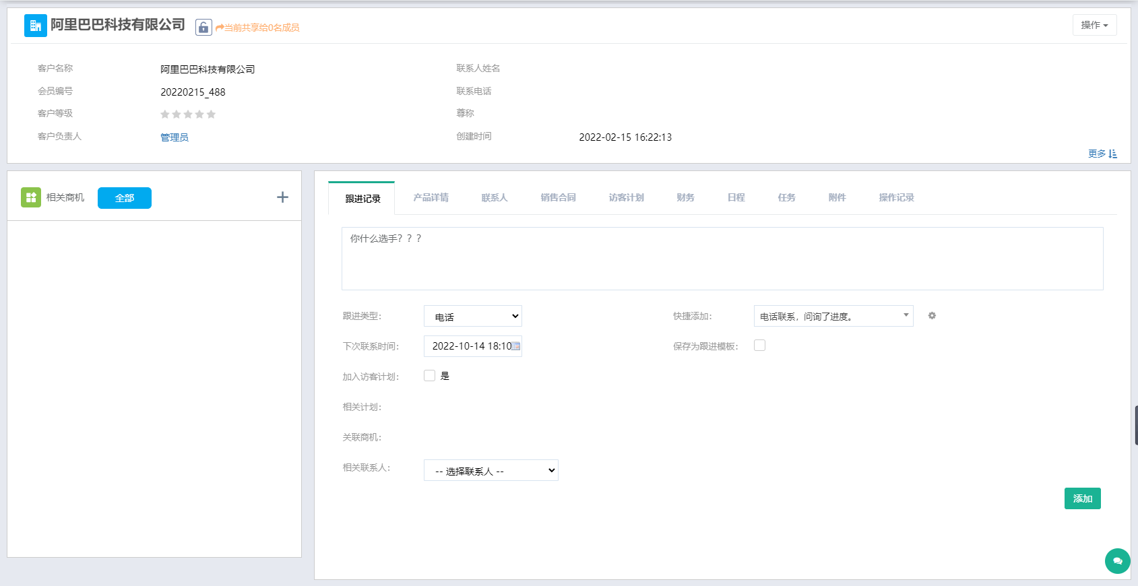Click the 阿里巴巴科技有限公司 customer name value
Viewport: 1138px width, 586px height.
tap(208, 69)
